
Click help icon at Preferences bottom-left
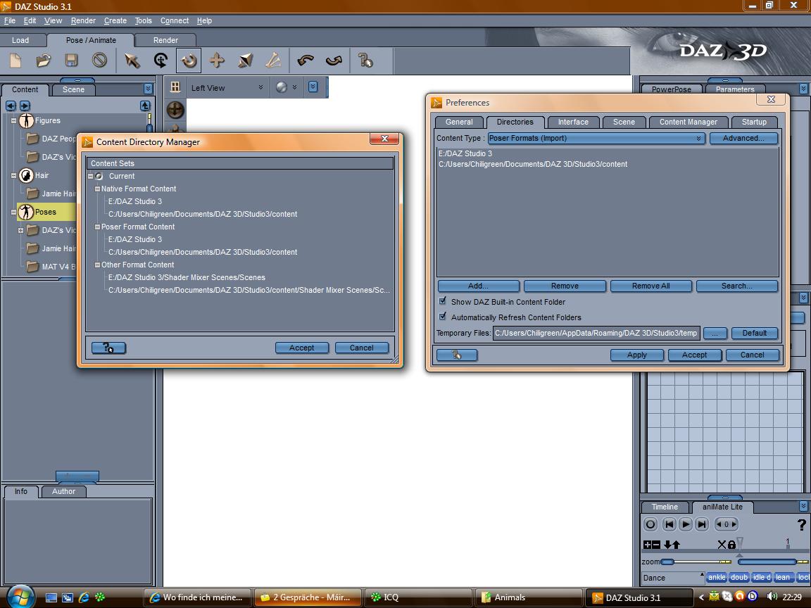click(457, 355)
